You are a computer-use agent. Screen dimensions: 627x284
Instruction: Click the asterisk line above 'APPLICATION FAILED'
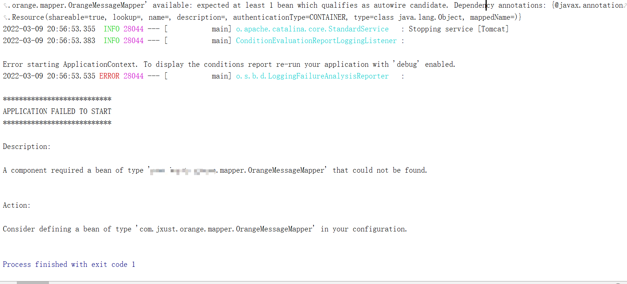57,99
